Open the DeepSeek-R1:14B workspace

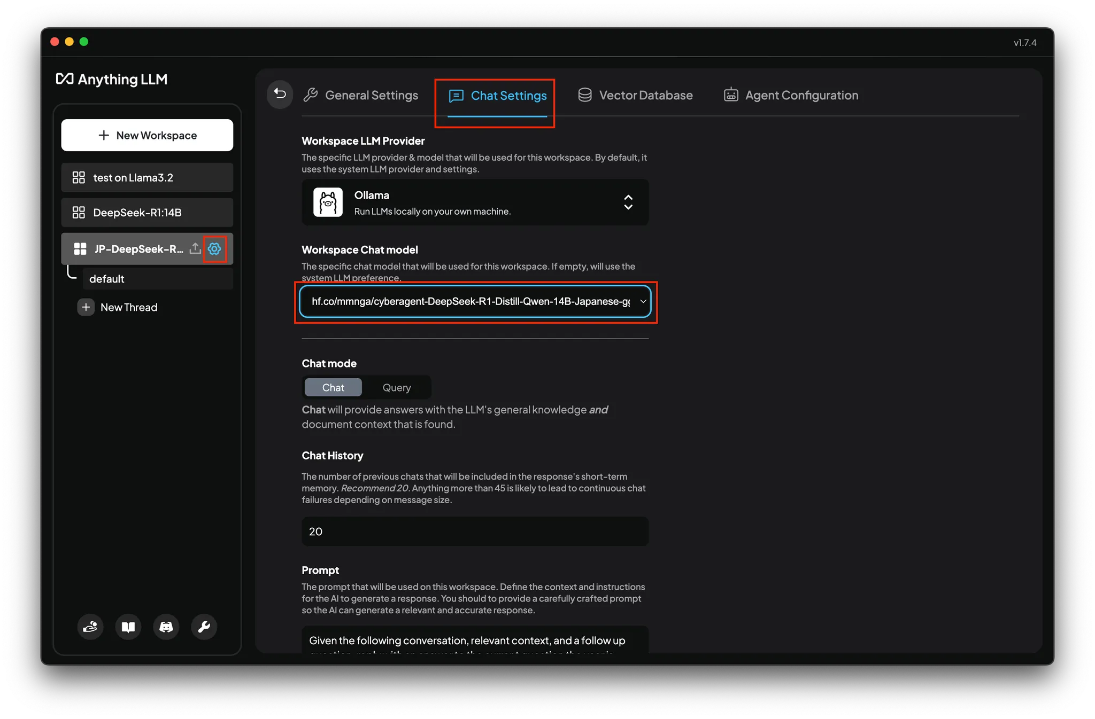(x=147, y=213)
